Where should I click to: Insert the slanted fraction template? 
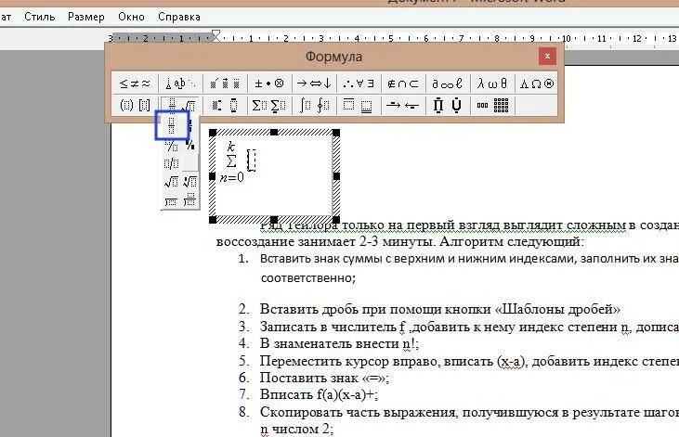click(x=172, y=146)
